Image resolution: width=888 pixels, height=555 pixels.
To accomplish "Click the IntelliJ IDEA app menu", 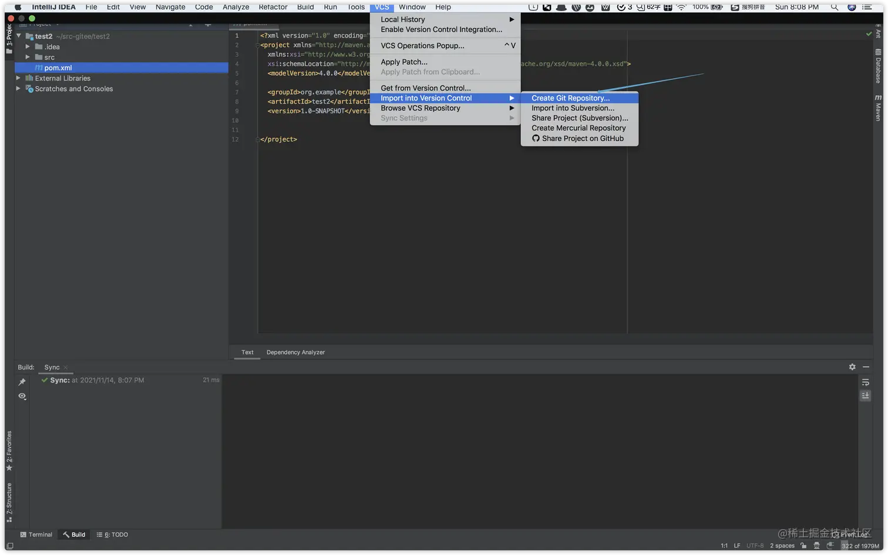I will pyautogui.click(x=53, y=7).
